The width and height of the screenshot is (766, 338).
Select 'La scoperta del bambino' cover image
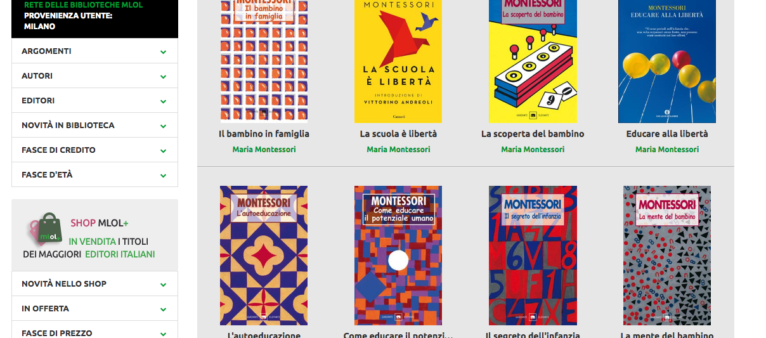tap(533, 61)
